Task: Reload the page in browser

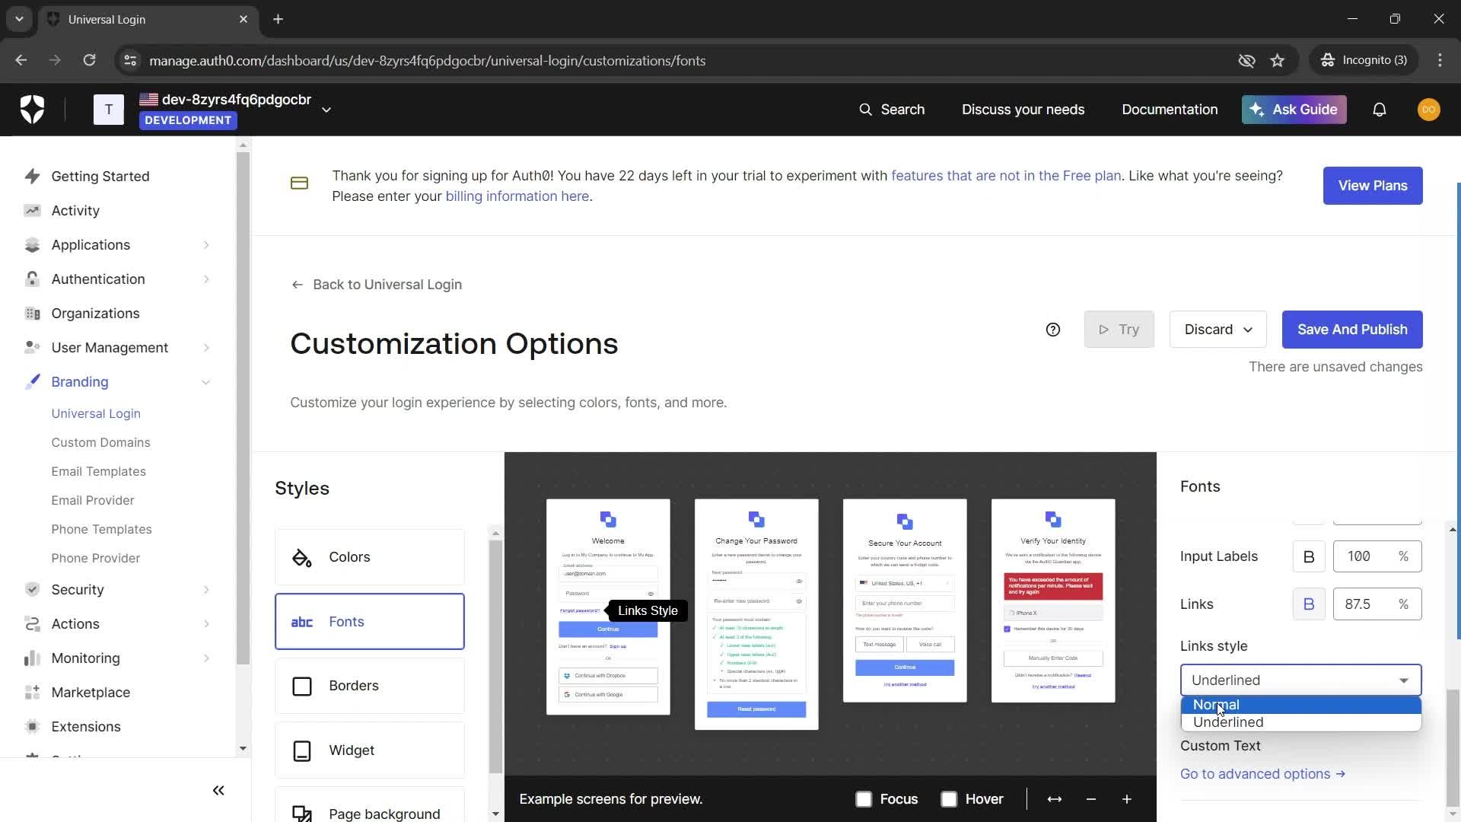Action: [89, 60]
